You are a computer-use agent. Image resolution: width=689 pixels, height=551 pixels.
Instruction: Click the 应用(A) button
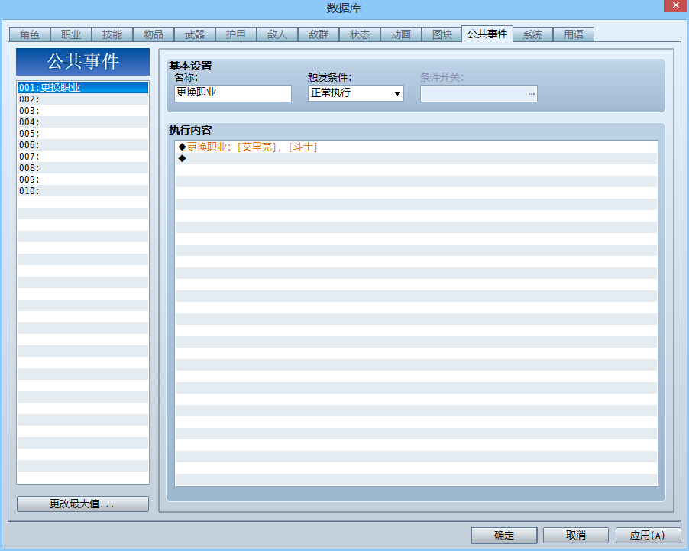[x=649, y=535]
